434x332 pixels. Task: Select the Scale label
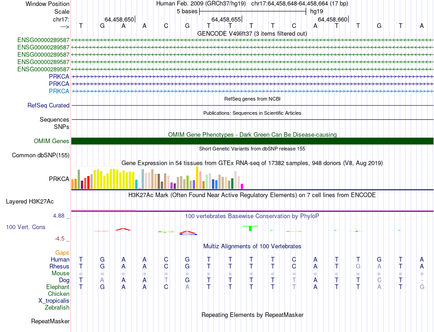coord(62,11)
